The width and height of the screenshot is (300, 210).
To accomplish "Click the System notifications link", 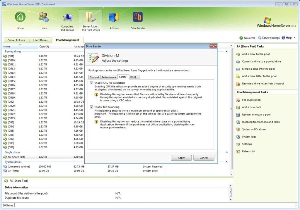I will click(x=254, y=129).
